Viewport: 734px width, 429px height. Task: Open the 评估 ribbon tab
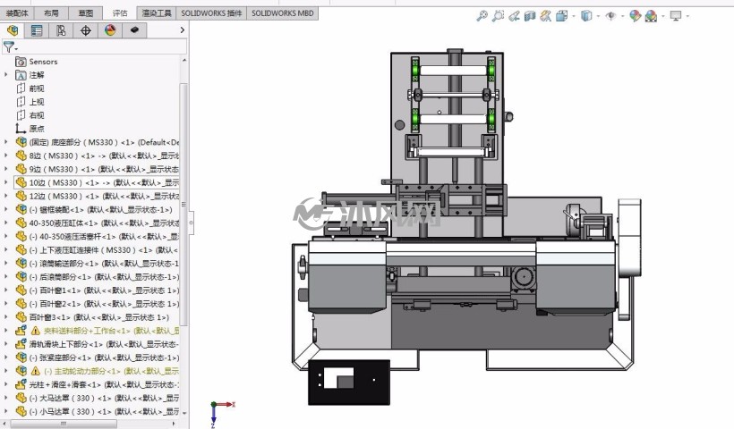120,13
